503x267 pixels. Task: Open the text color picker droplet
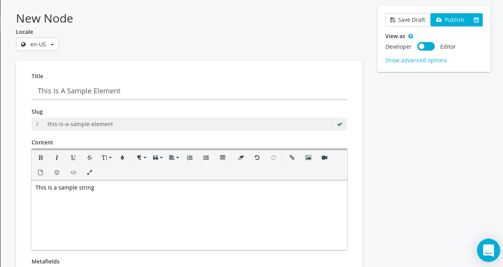(122, 158)
